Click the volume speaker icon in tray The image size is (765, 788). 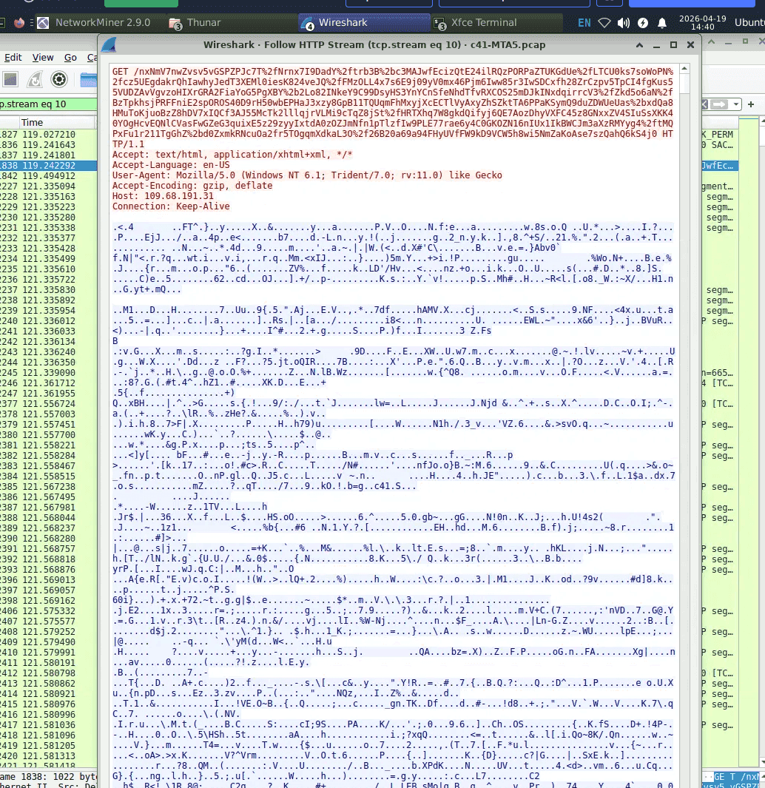tap(624, 23)
